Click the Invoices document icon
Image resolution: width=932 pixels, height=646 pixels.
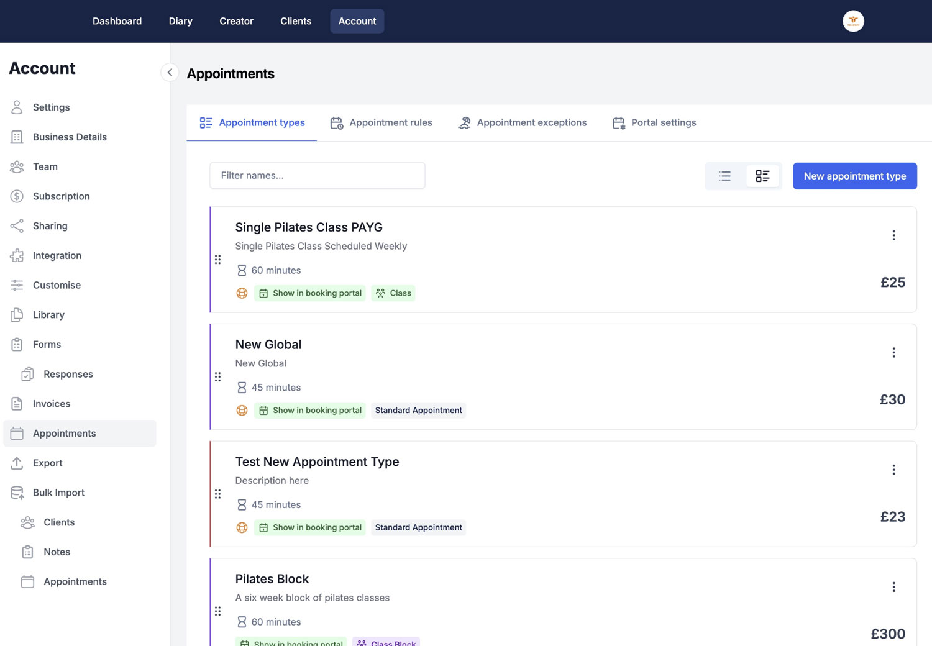17,404
